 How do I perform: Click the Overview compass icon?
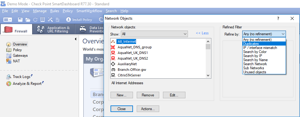9,44
